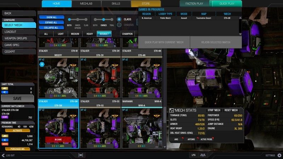Click the Strip 'Mech button

pos(214,111)
